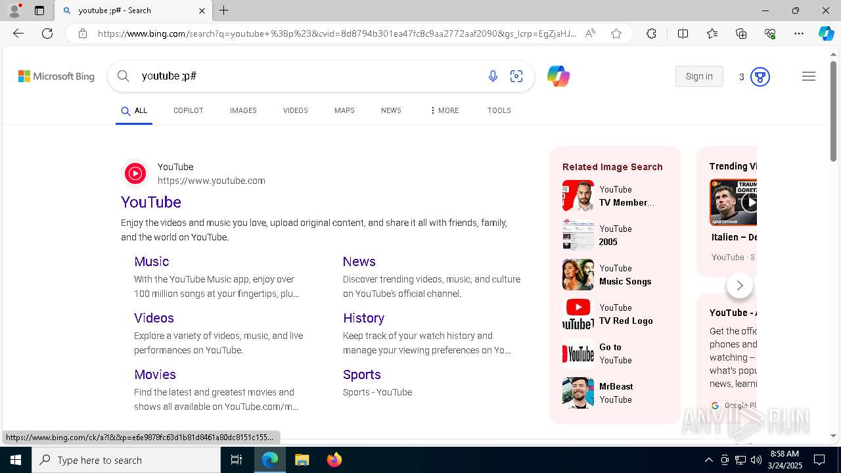Screen dimensions: 841x473
Task: Open the Music sublink
Action: tap(152, 261)
